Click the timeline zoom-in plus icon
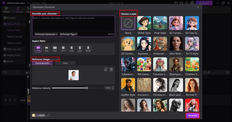Image resolution: width=232 pixels, height=122 pixels. 227,73
